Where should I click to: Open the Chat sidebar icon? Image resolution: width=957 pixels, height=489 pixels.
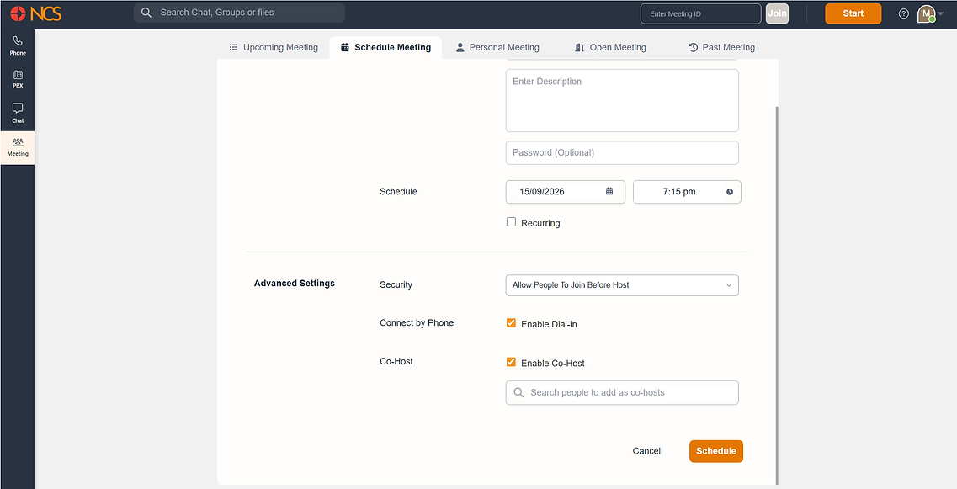(18, 113)
